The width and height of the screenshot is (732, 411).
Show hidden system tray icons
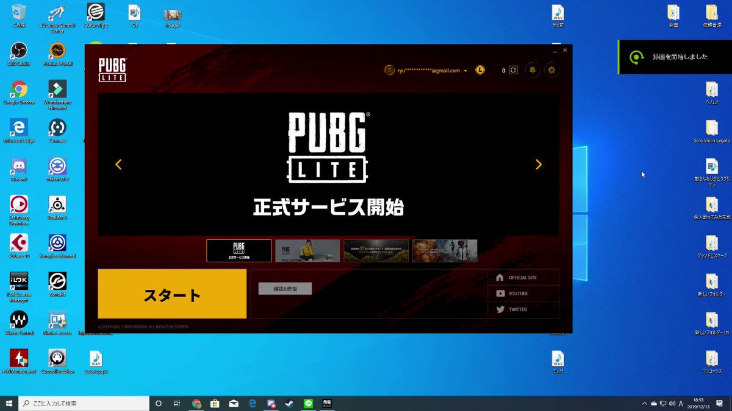coord(645,403)
